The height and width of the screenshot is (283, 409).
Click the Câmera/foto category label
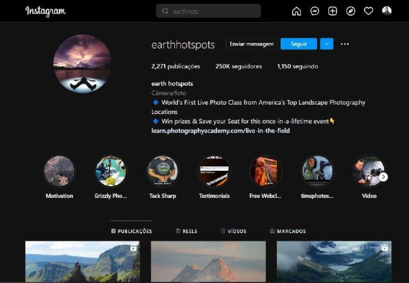click(x=169, y=93)
